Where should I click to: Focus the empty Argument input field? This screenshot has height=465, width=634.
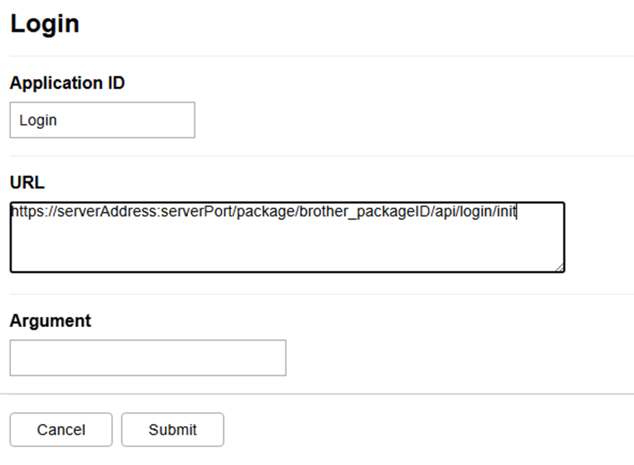coord(148,358)
